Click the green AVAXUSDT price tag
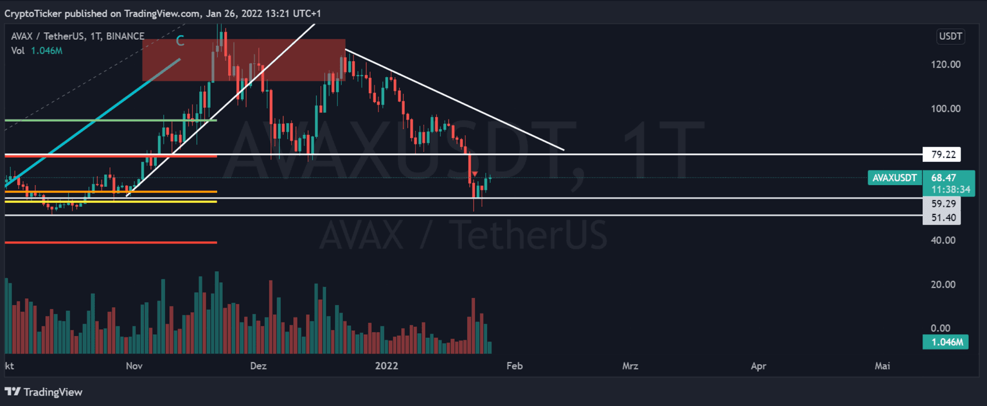 [893, 178]
